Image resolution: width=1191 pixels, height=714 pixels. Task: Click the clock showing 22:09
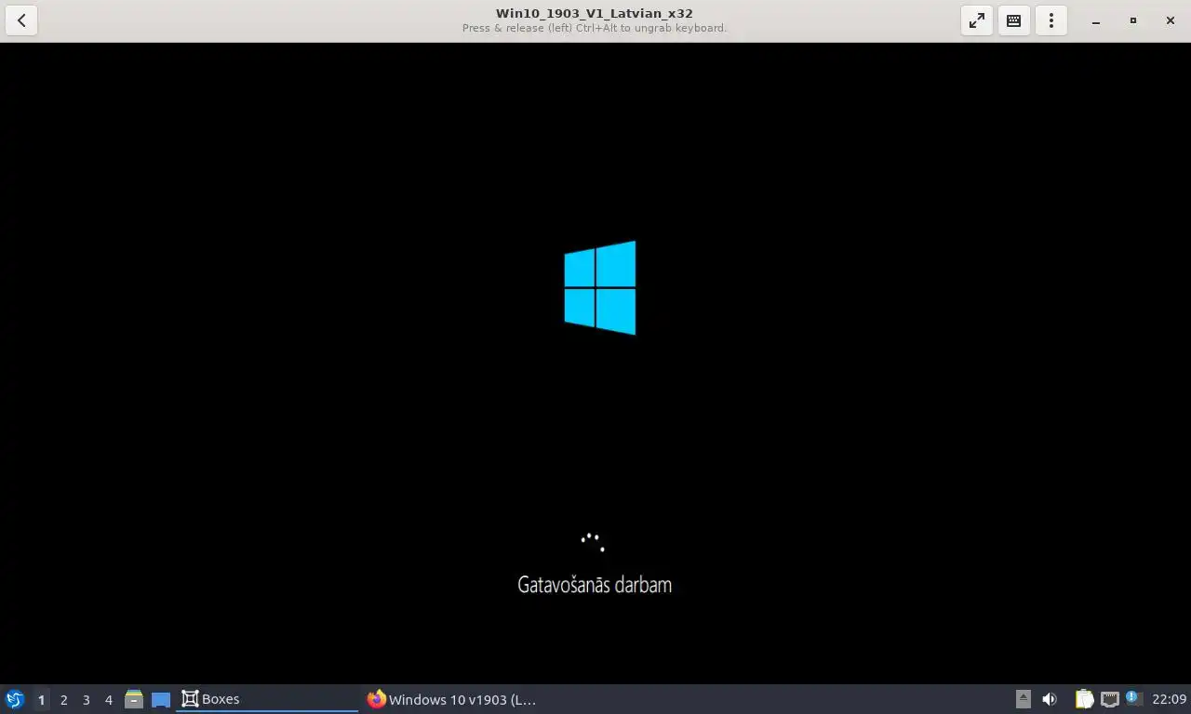[x=1169, y=699]
